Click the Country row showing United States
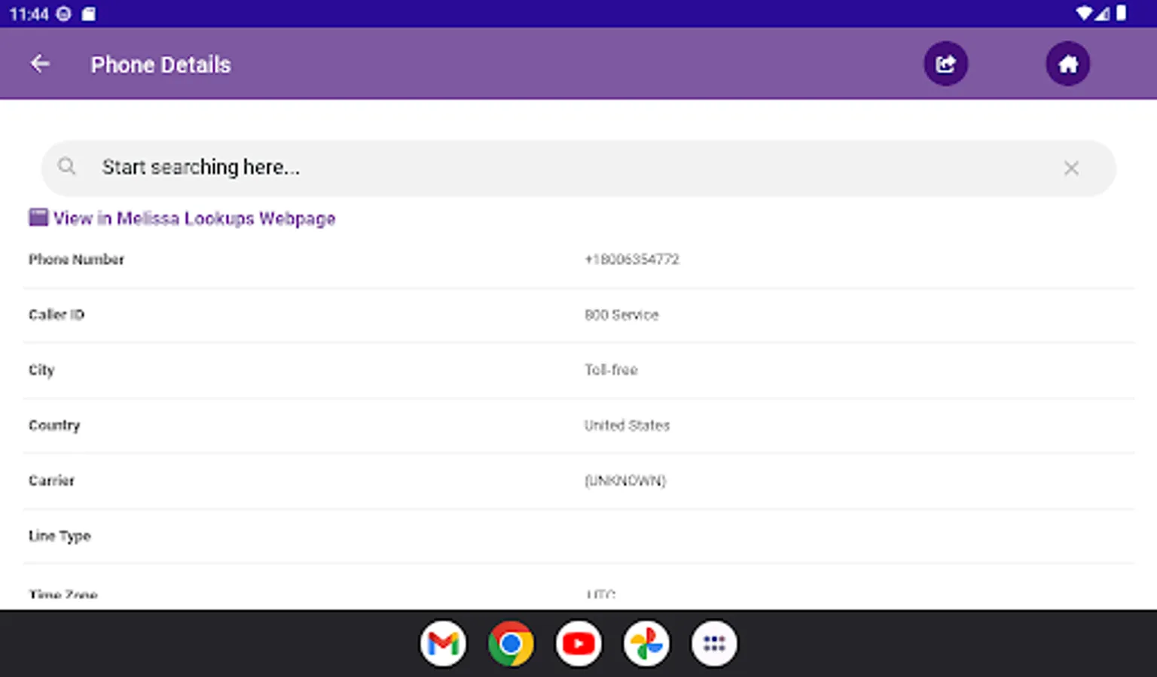Image resolution: width=1157 pixels, height=677 pixels. point(627,425)
